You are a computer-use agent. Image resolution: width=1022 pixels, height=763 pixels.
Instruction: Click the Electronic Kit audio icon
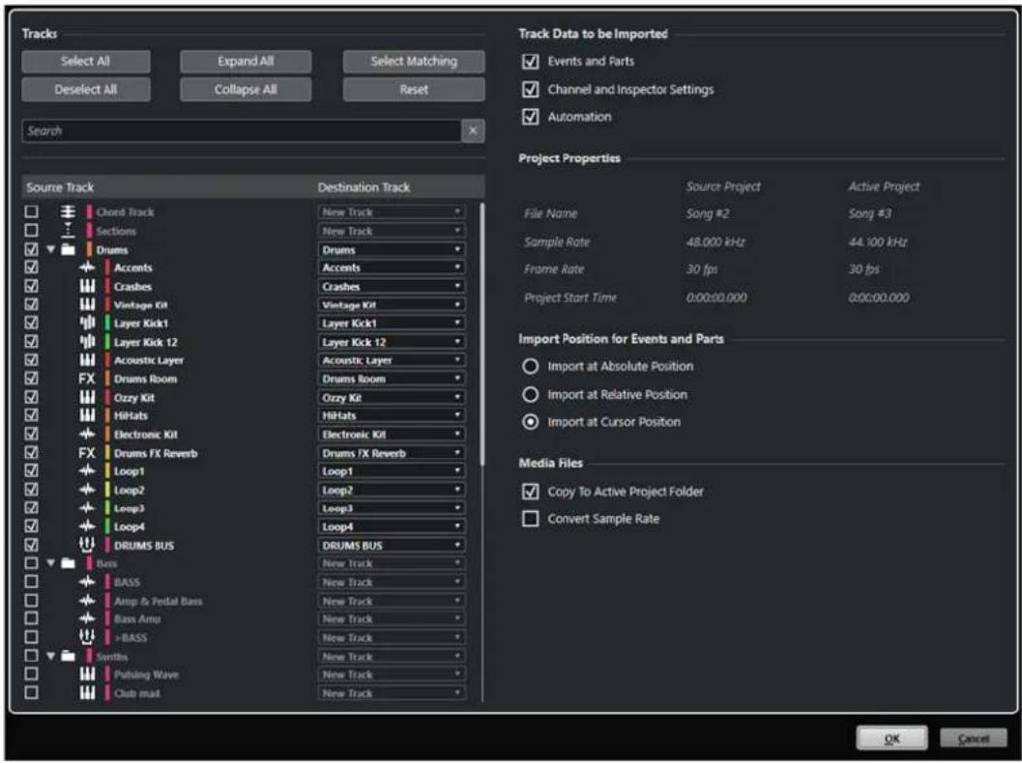click(x=87, y=435)
